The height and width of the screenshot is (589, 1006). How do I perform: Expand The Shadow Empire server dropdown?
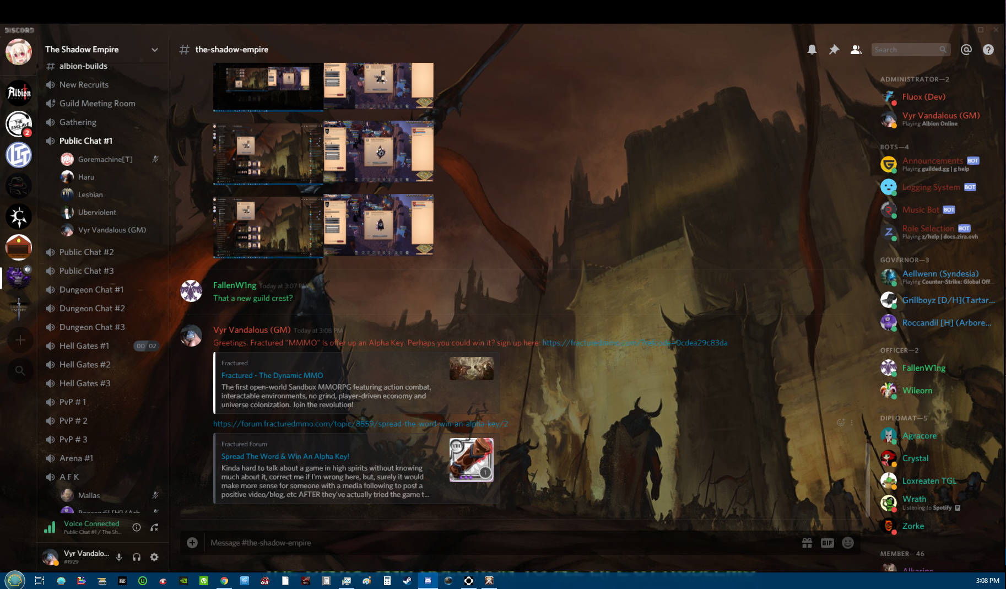click(x=155, y=50)
